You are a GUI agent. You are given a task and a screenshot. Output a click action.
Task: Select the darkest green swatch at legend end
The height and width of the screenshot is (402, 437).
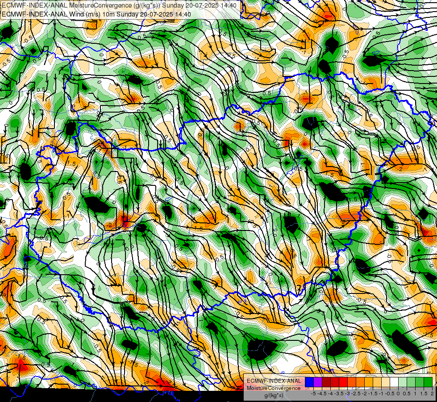point(428,382)
